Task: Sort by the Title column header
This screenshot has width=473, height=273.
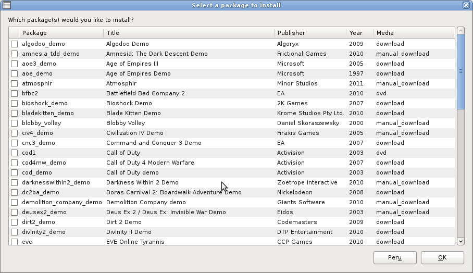Action: (x=189, y=33)
